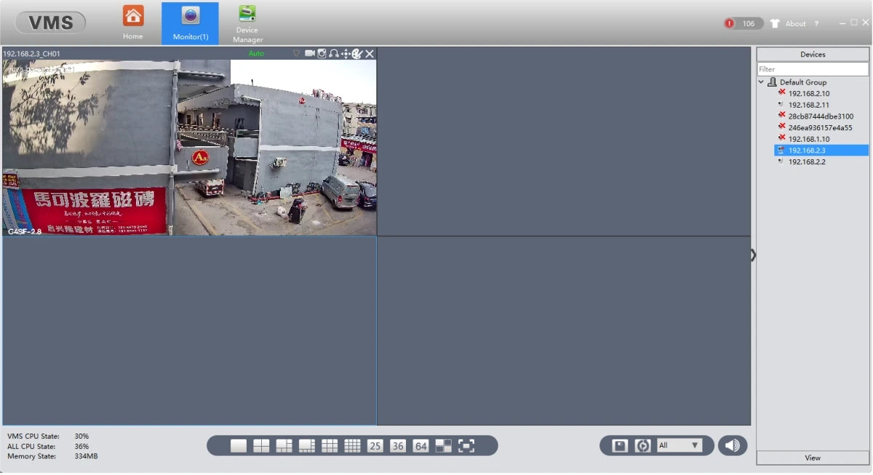This screenshot has height=475, width=873.
Task: Open the stream dropdown arrow beside Auto
Action: (x=296, y=54)
